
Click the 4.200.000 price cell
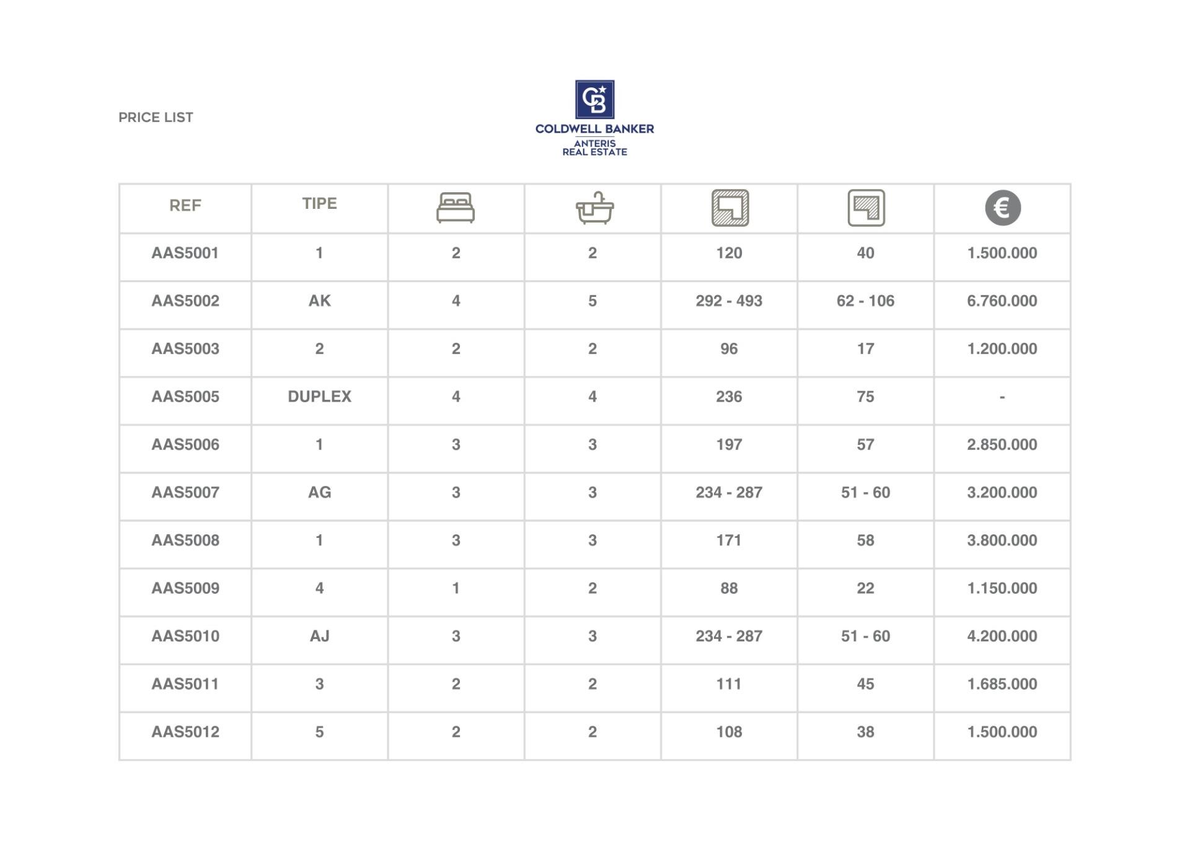1002,636
